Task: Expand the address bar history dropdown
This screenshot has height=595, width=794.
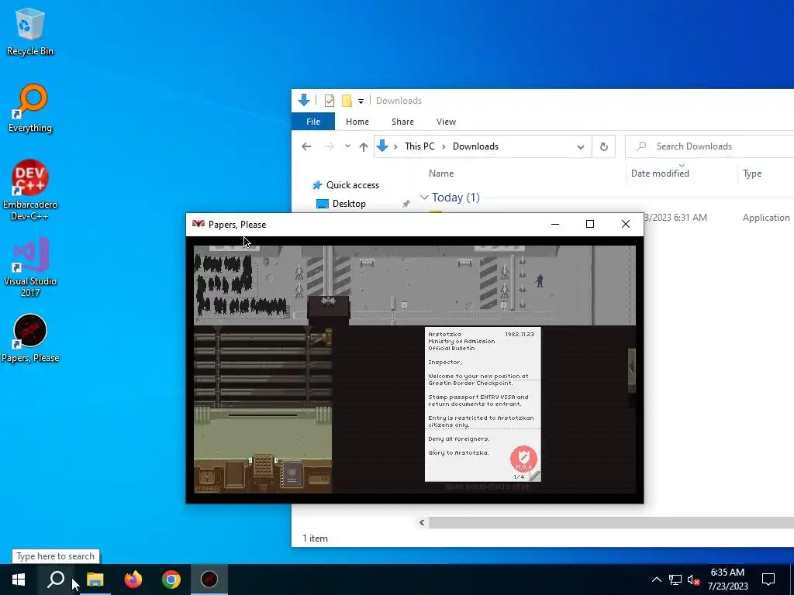Action: 580,147
